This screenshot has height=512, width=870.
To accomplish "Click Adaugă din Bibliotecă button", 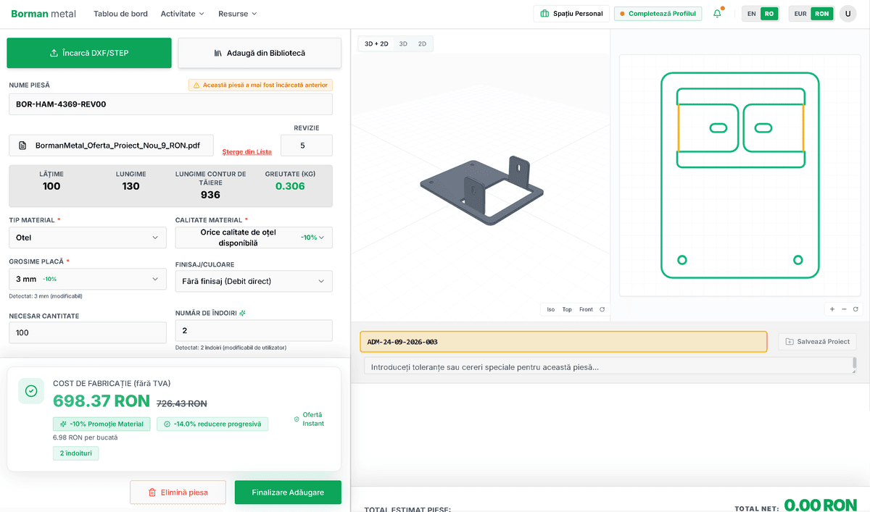I will click(x=260, y=53).
